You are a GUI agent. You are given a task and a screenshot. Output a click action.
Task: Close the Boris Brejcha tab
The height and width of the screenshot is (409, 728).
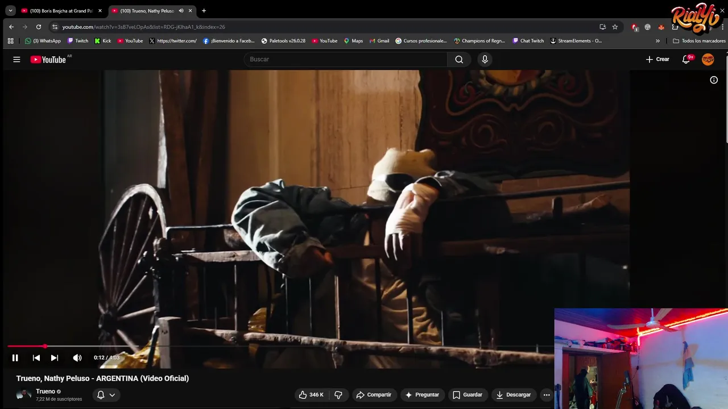(x=100, y=11)
